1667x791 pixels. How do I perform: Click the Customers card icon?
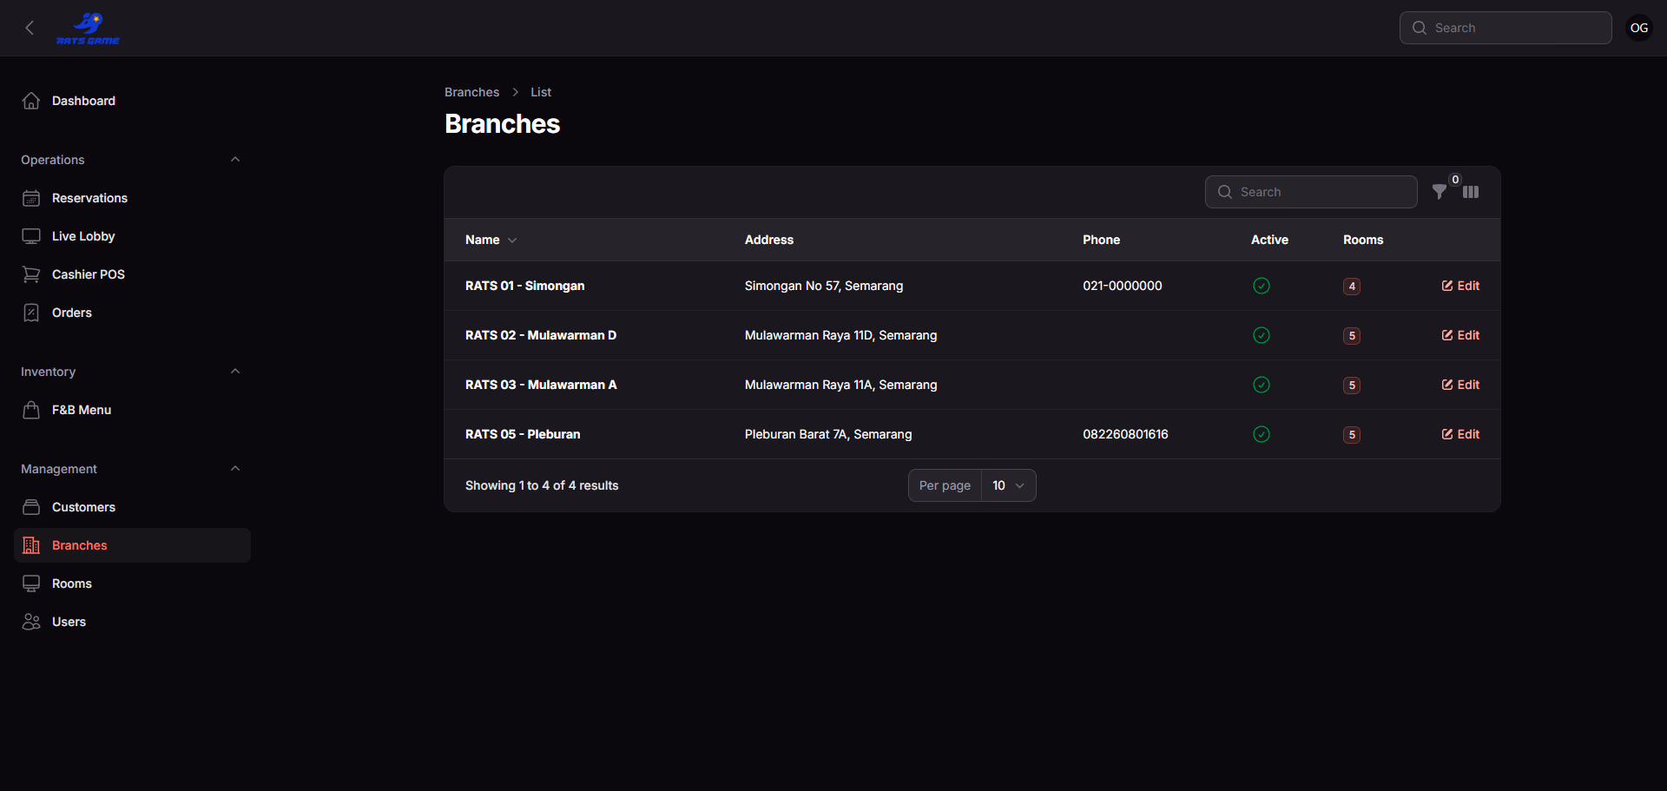tap(31, 507)
